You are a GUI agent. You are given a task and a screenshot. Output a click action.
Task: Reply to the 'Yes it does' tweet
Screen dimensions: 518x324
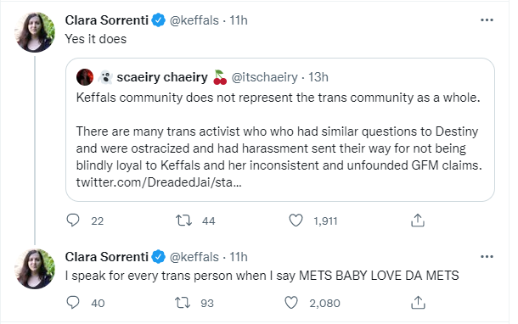click(x=73, y=221)
